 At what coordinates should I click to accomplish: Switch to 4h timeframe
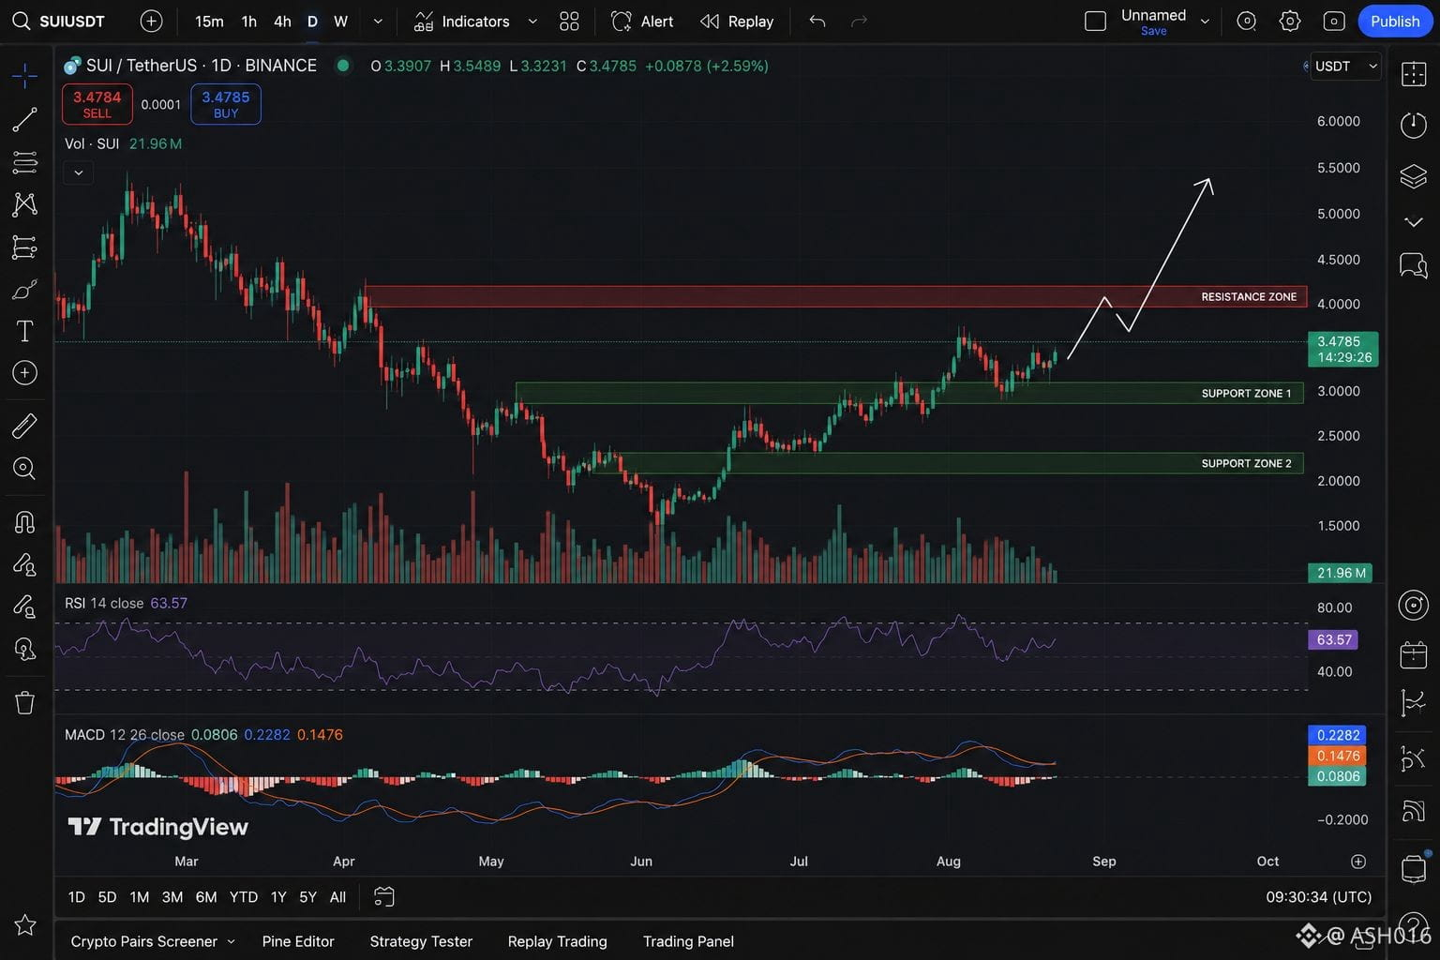[x=282, y=22]
